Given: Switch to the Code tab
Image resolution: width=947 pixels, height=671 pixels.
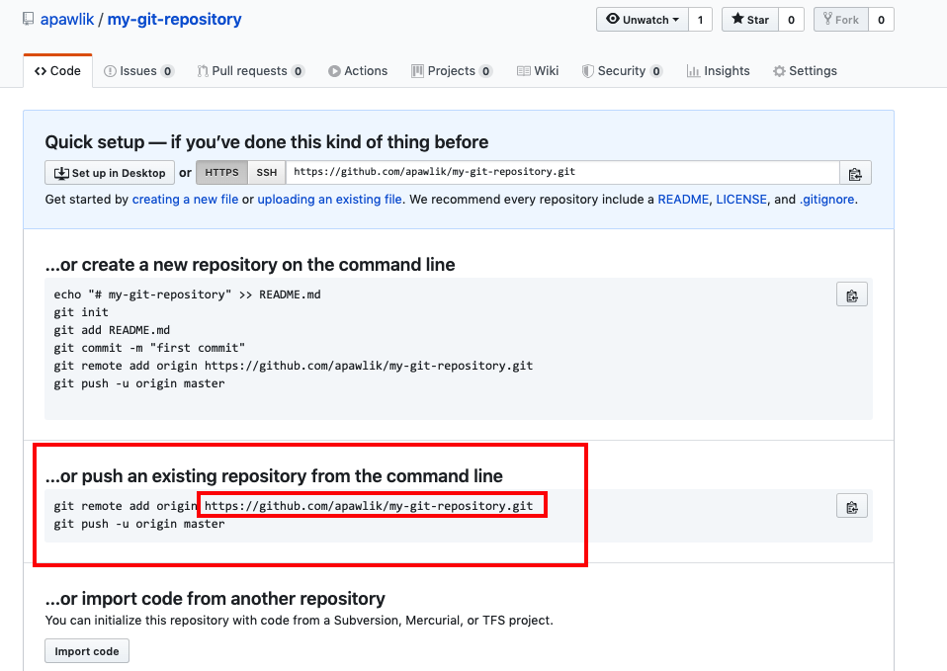Looking at the screenshot, I should coord(58,71).
